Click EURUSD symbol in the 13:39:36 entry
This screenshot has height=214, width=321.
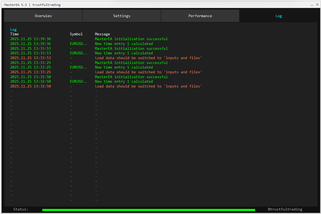[78, 44]
